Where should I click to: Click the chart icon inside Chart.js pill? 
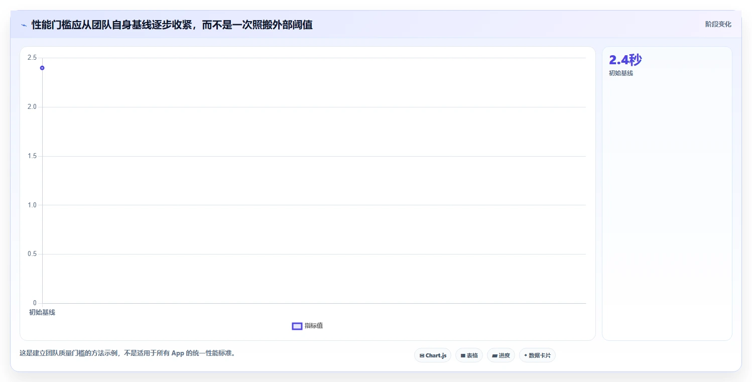[x=422, y=355]
